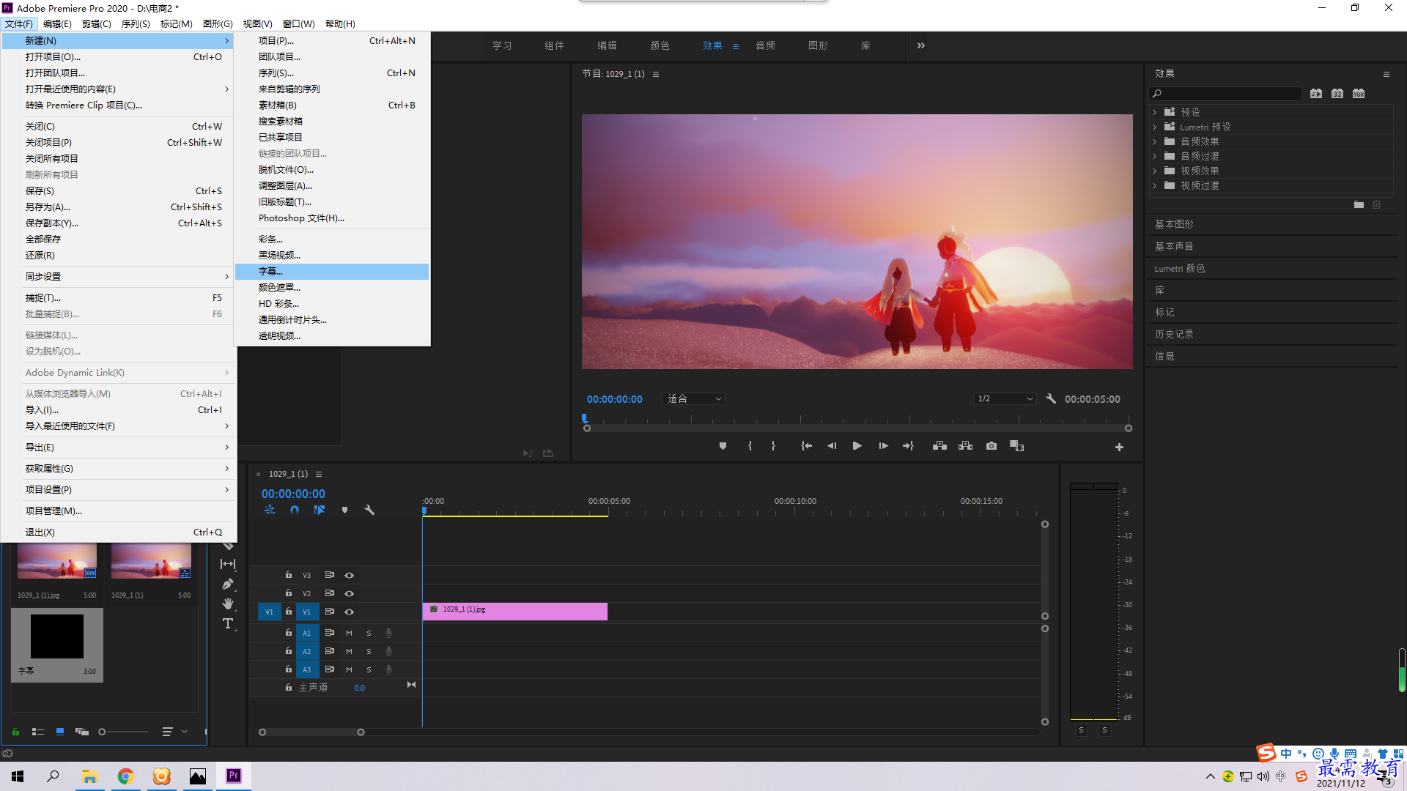
Task: Click the Lift button
Action: [939, 446]
